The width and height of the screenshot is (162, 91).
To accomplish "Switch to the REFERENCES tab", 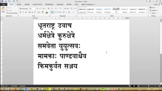I will pyautogui.click(x=49, y=5).
